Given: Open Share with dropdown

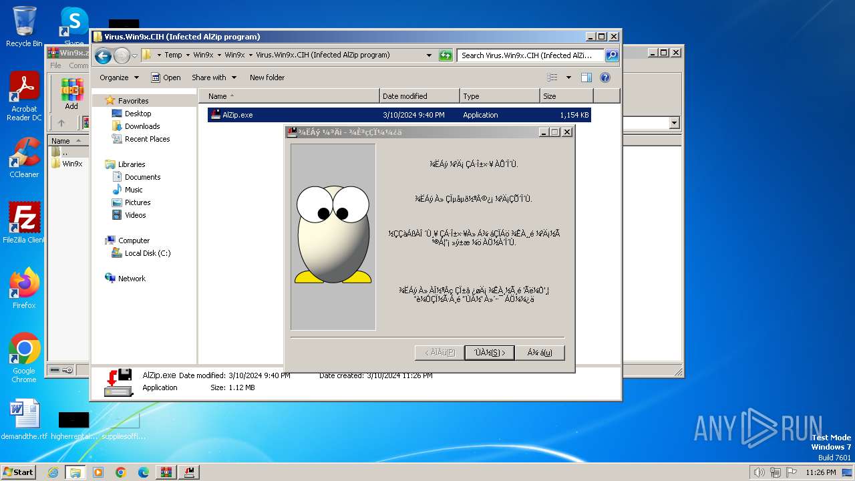Looking at the screenshot, I should pos(214,77).
